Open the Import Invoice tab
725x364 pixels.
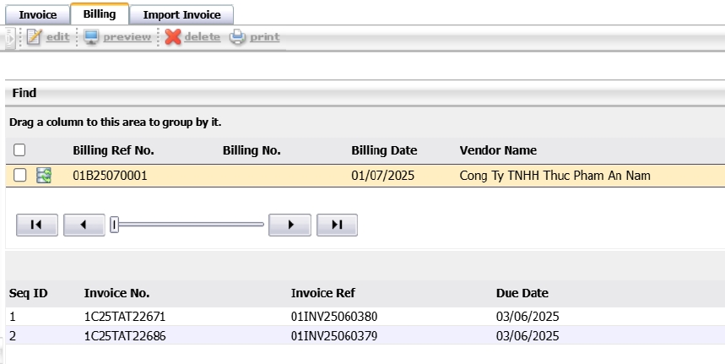(x=181, y=15)
